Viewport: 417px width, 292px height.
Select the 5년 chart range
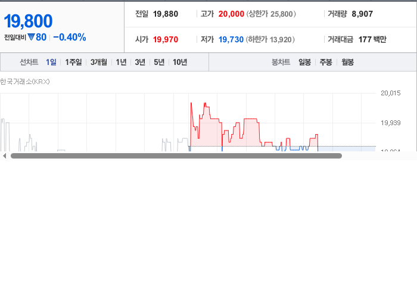point(159,62)
